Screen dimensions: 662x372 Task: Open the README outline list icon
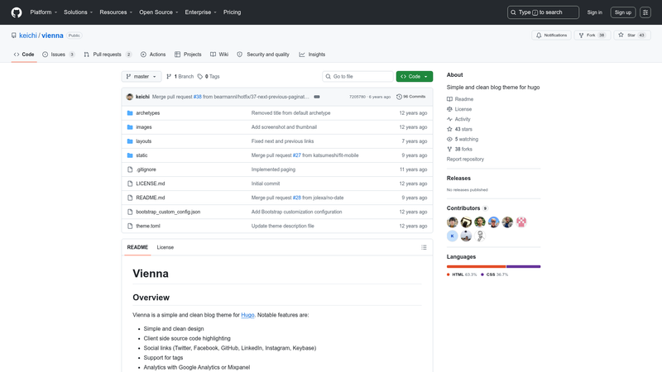point(424,247)
